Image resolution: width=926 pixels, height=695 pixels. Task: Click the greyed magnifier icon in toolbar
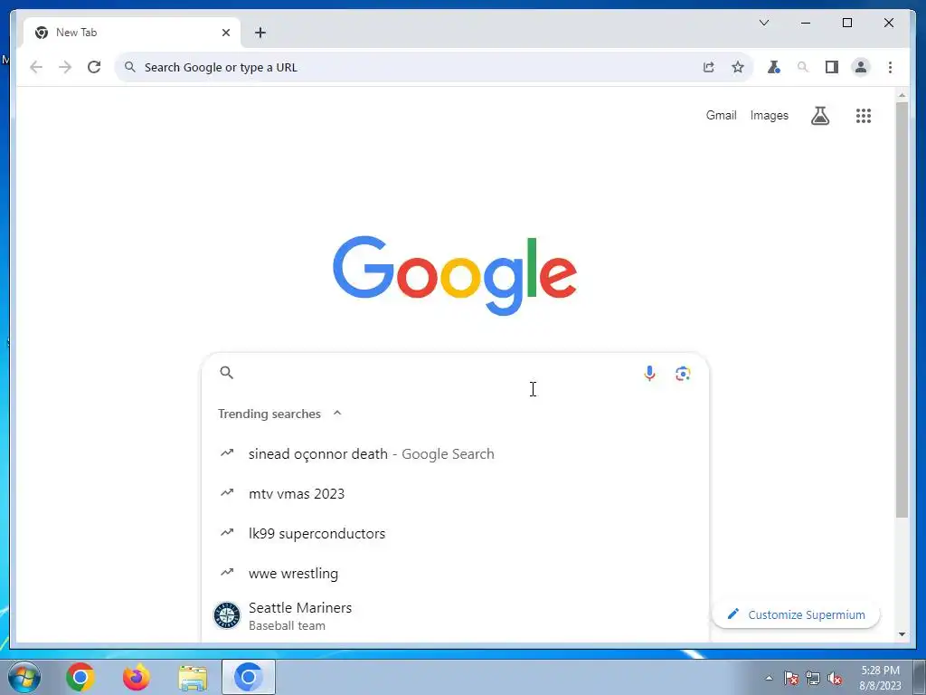[803, 67]
